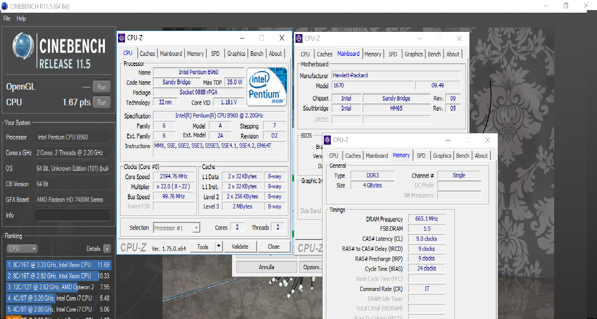Click the Intel Pentium B960 name field
Image resolution: width=597 pixels, height=319 pixels.
198,72
